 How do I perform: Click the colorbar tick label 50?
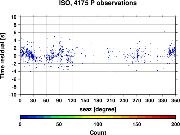[x=59, y=124]
